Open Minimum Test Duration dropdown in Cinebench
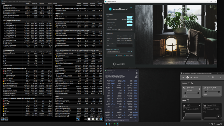 pos(125,30)
